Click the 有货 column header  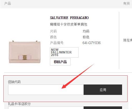click(x=127, y=4)
